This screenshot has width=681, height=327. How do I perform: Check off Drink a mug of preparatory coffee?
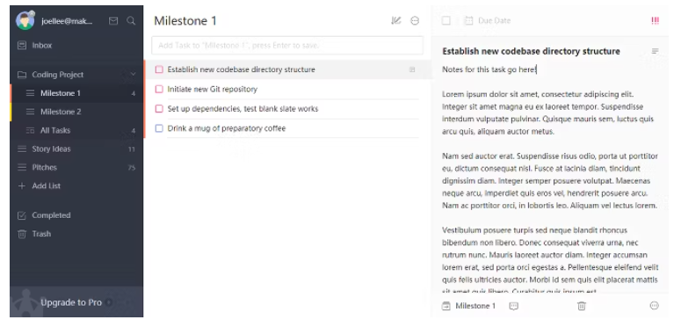click(x=159, y=128)
